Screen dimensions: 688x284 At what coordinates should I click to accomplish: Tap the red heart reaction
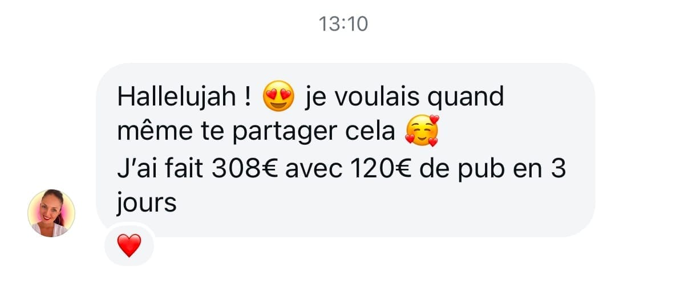[x=129, y=246]
